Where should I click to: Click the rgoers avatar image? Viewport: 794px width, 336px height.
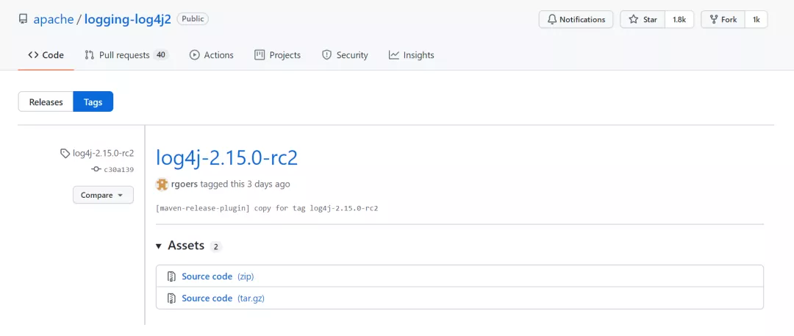pyautogui.click(x=162, y=184)
